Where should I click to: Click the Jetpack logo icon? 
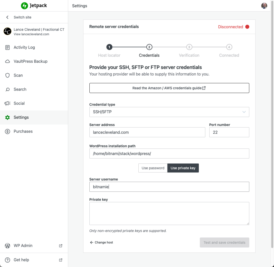[24, 6]
